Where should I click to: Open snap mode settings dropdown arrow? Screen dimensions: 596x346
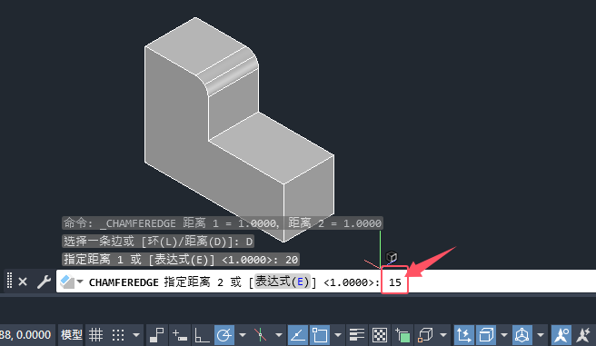coord(136,335)
